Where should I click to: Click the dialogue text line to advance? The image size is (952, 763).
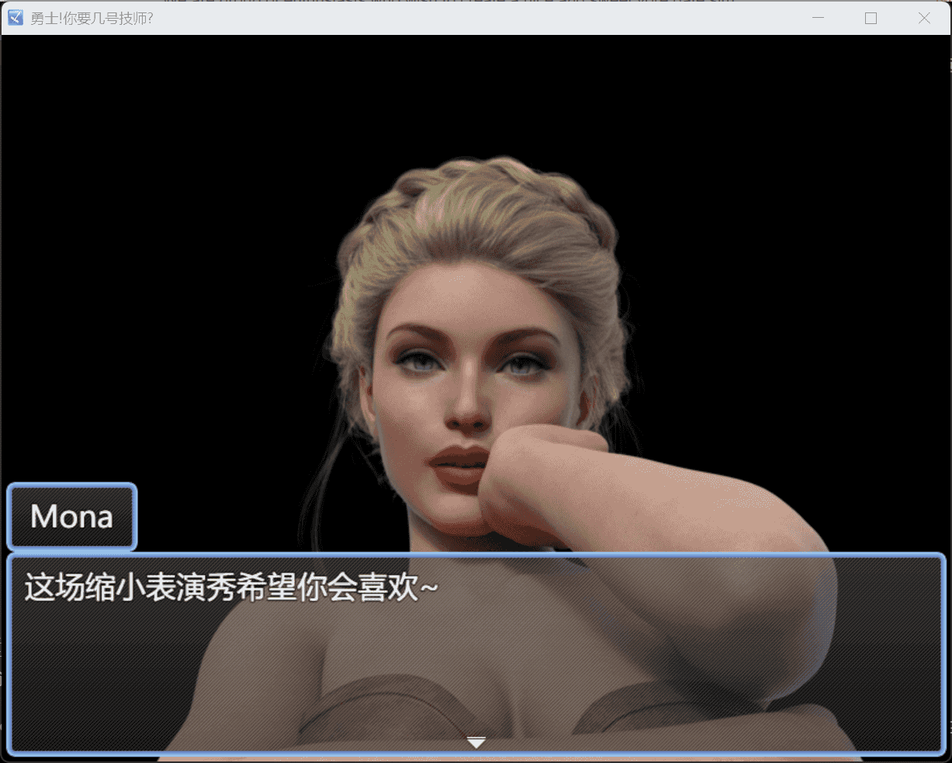(230, 588)
